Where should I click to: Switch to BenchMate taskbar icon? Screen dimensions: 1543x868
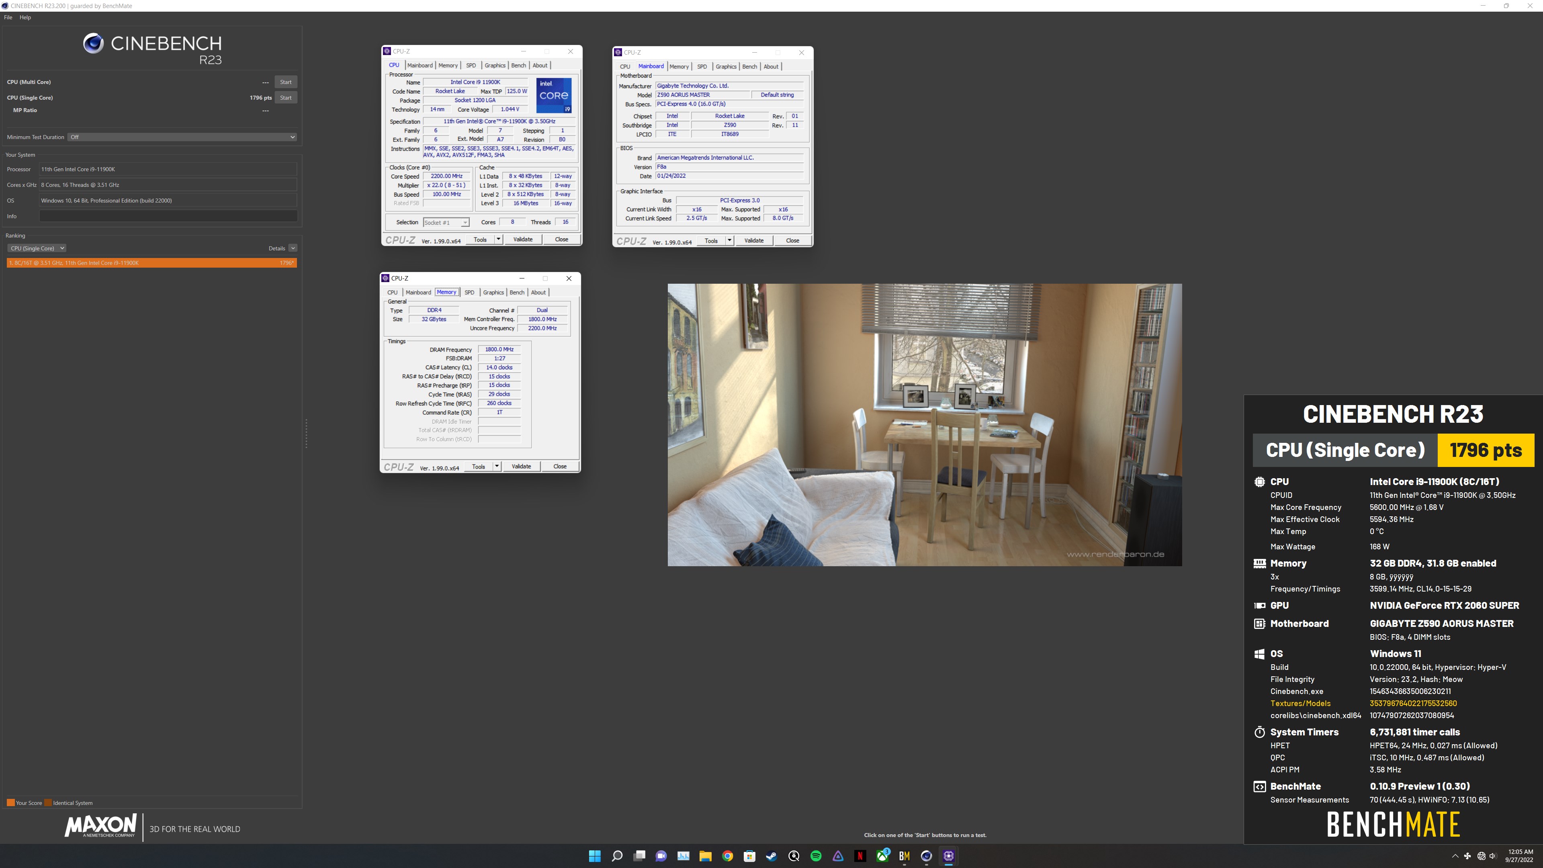click(905, 856)
